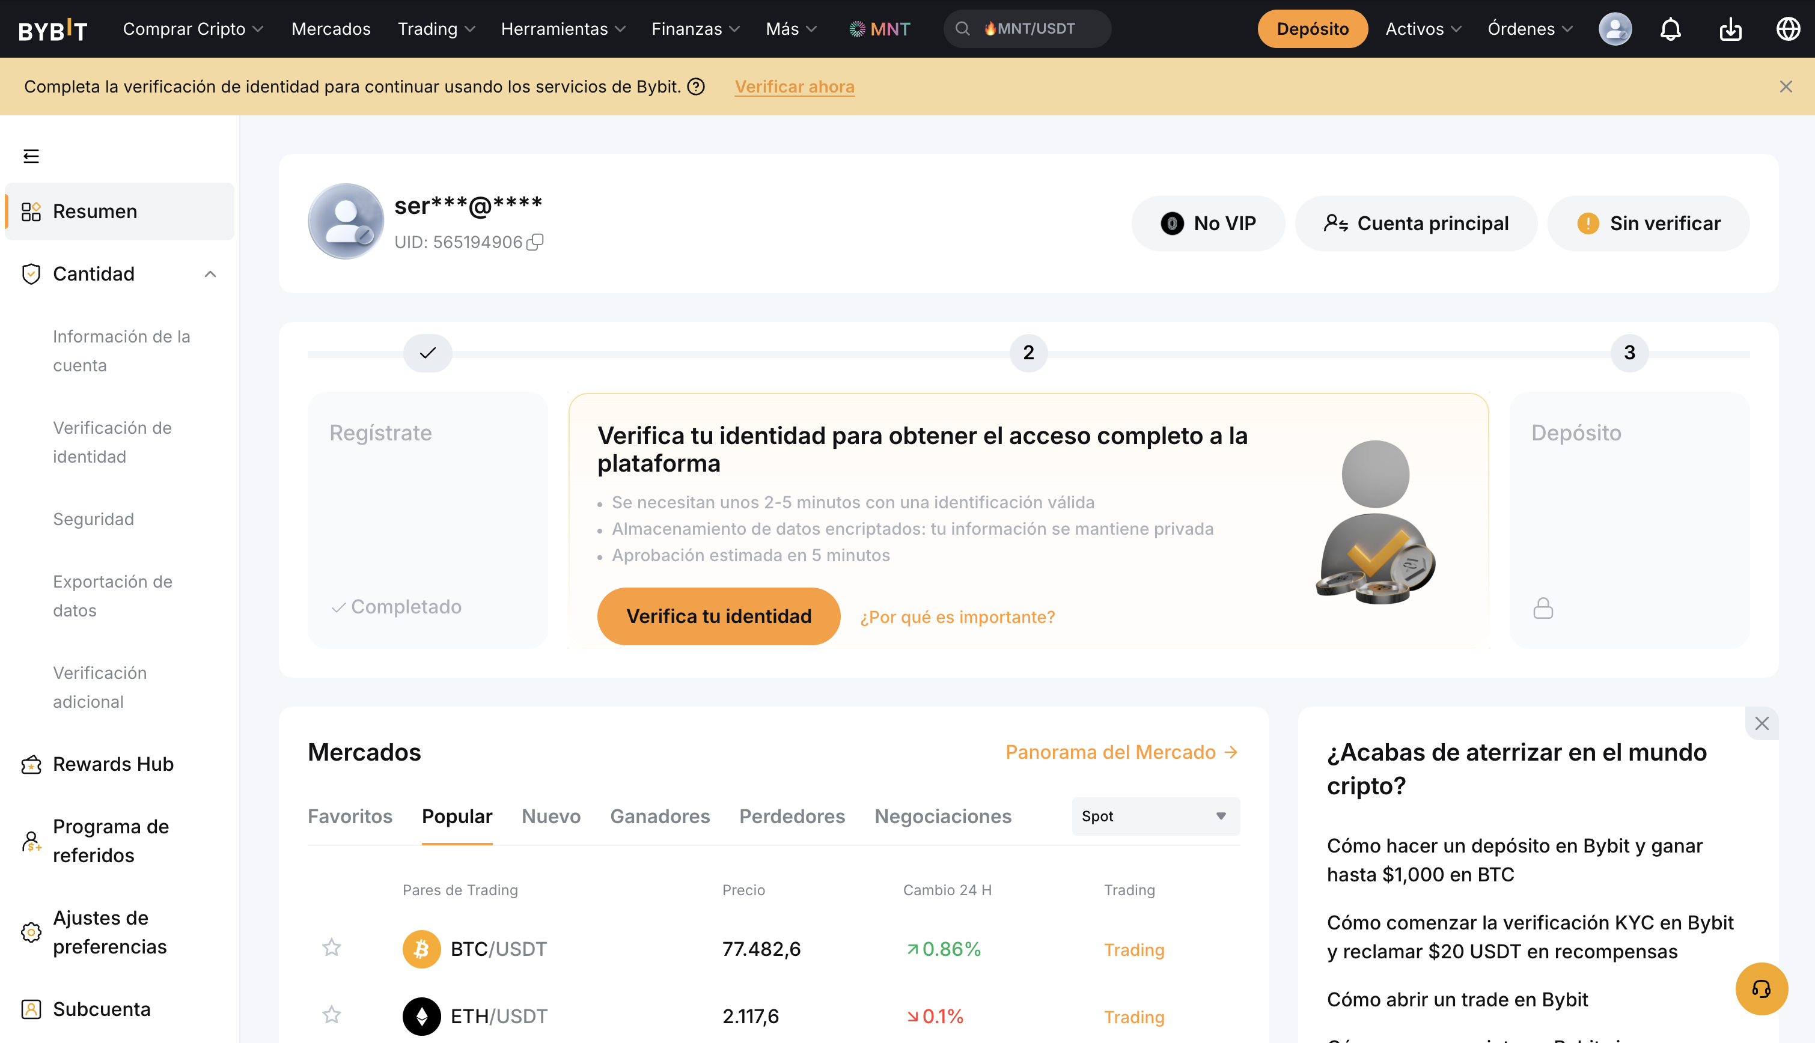Expand the Finanzas menu
The height and width of the screenshot is (1043, 1815).
pyautogui.click(x=696, y=29)
